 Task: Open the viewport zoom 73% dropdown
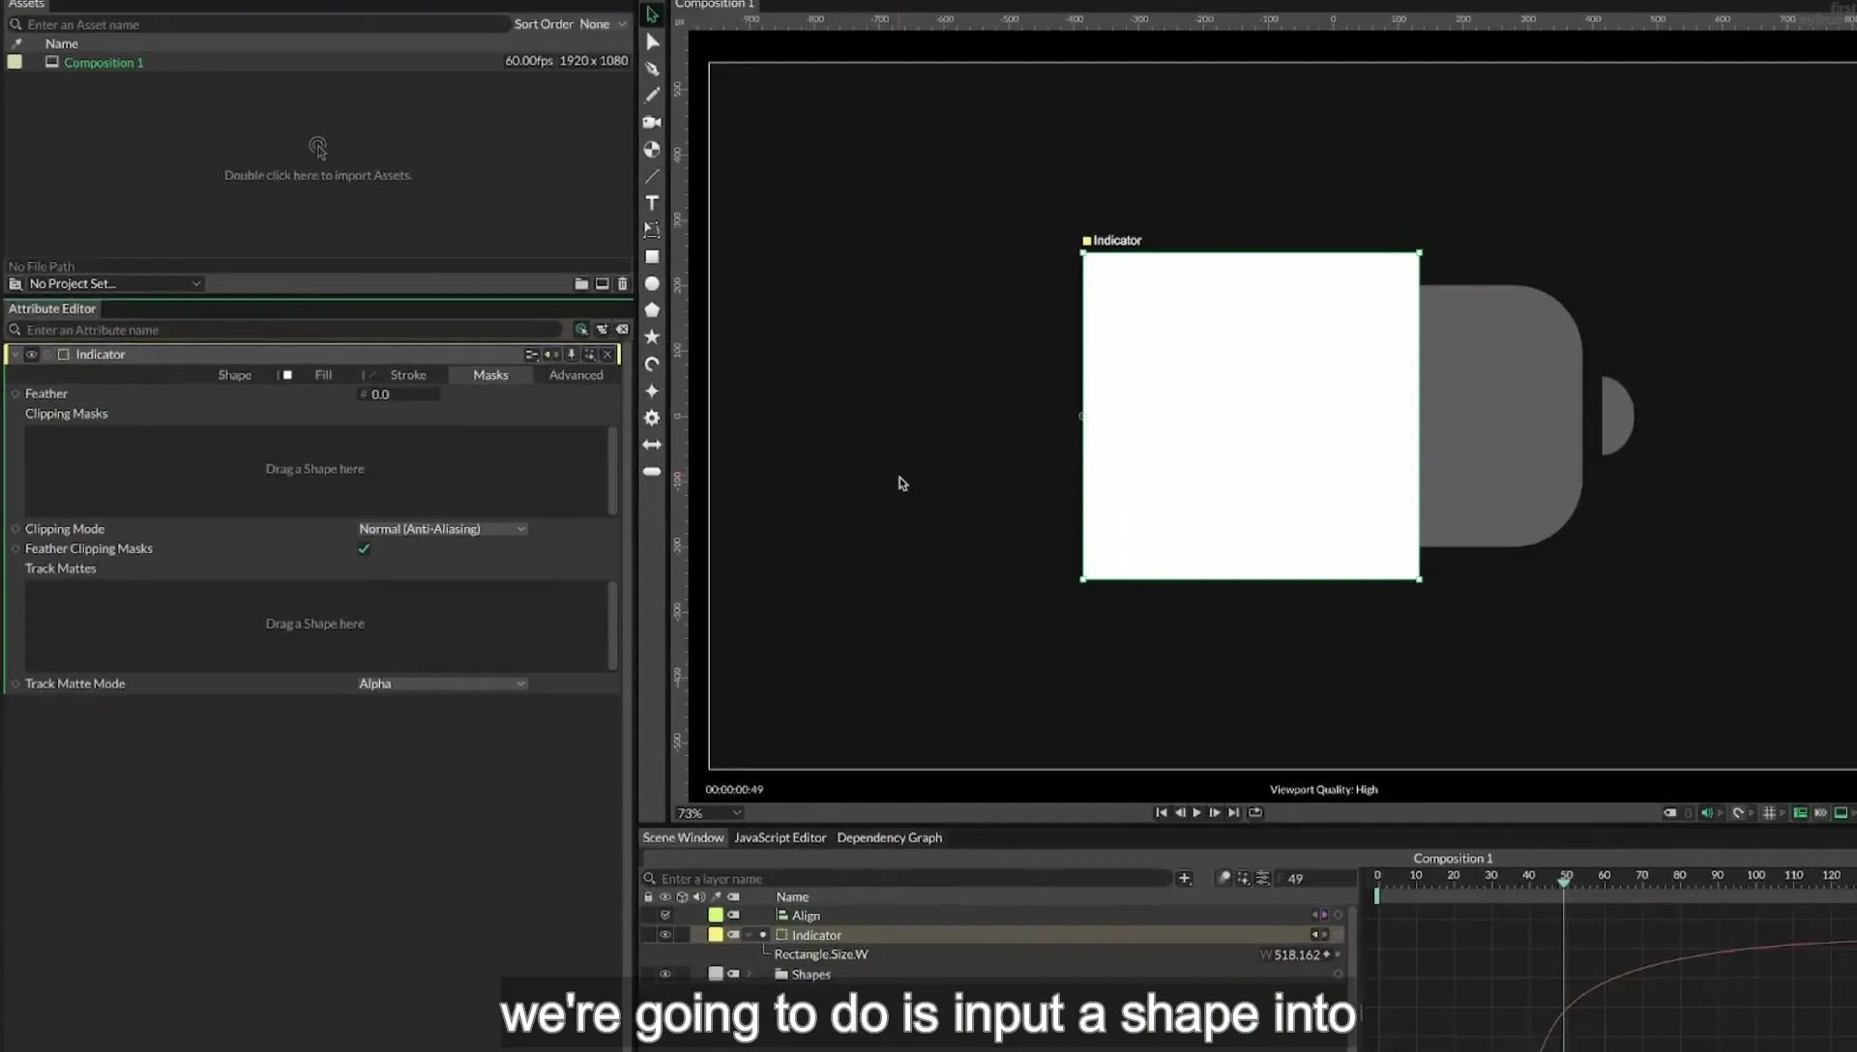coord(709,813)
